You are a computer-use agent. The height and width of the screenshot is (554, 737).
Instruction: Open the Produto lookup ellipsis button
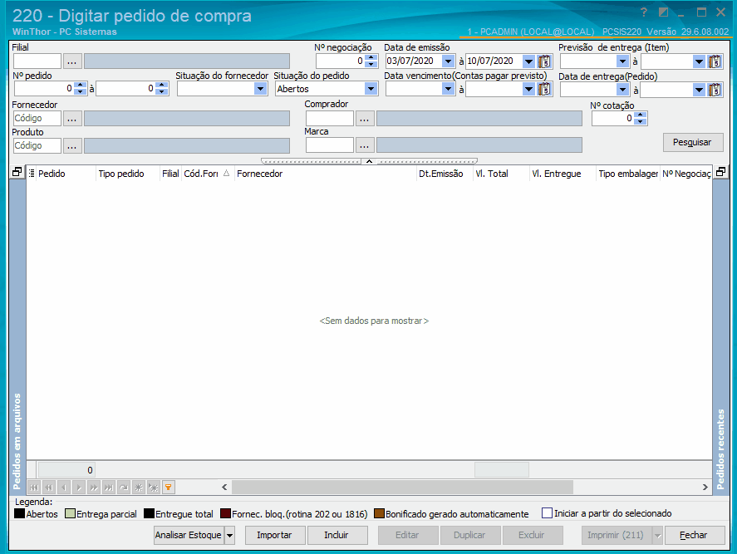coord(72,146)
